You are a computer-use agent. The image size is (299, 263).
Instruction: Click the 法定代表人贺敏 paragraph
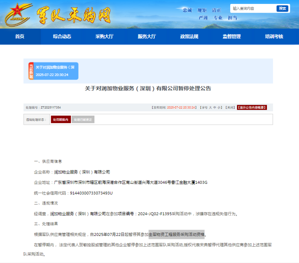(x=147, y=249)
